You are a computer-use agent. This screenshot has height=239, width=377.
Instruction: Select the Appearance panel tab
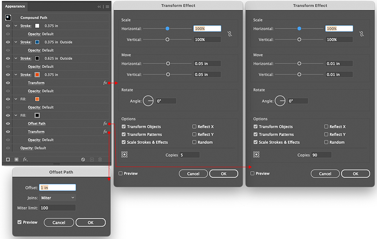(x=15, y=6)
